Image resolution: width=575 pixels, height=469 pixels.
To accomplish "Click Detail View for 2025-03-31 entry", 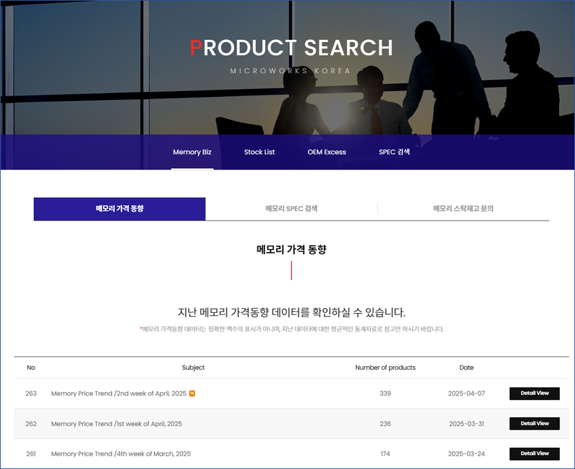I will tap(534, 423).
